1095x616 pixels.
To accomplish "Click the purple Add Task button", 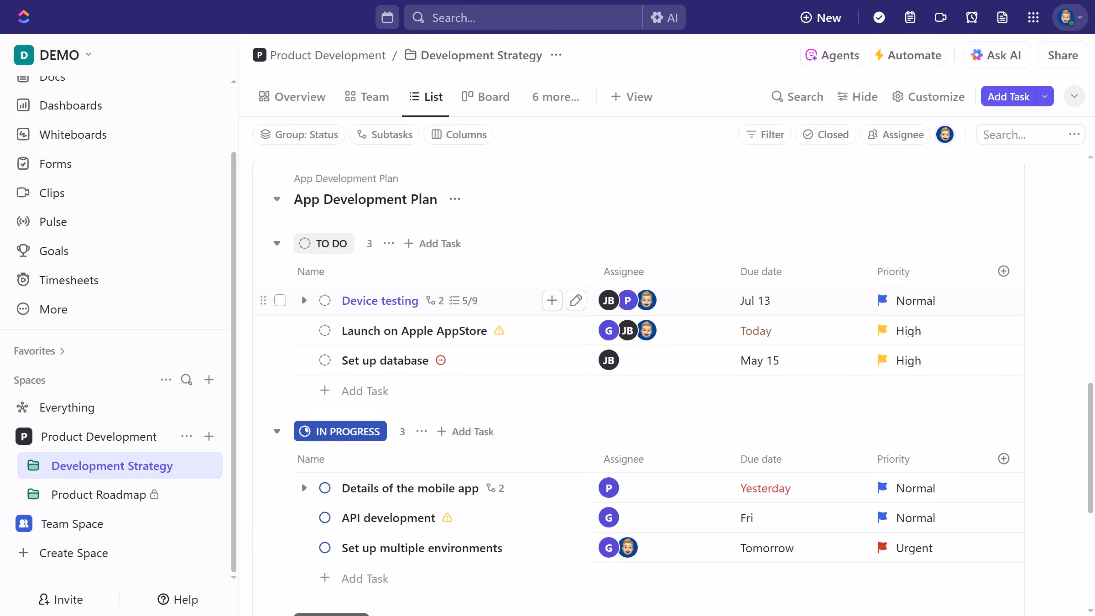I will (x=1008, y=96).
